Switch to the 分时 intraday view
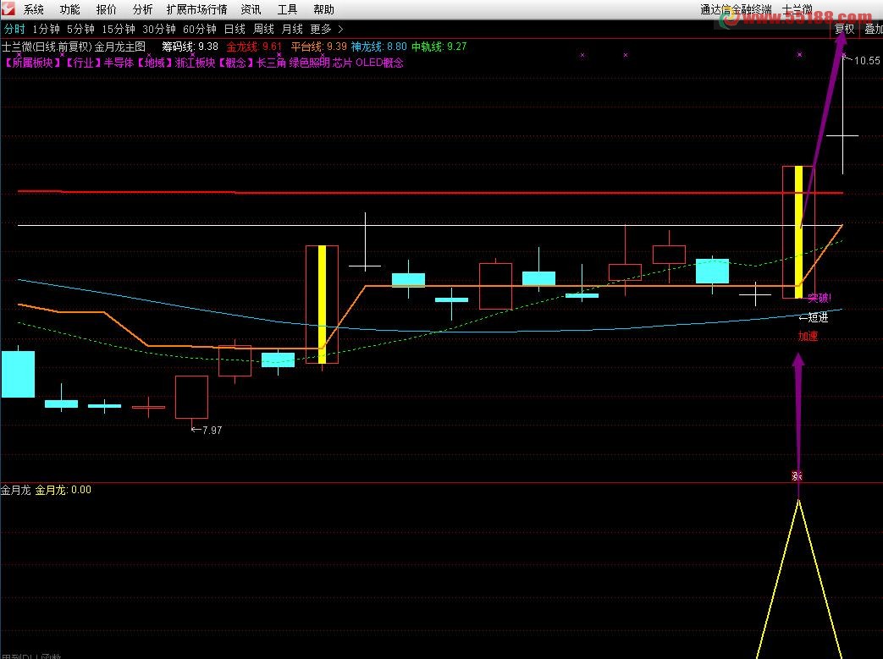 [x=14, y=29]
